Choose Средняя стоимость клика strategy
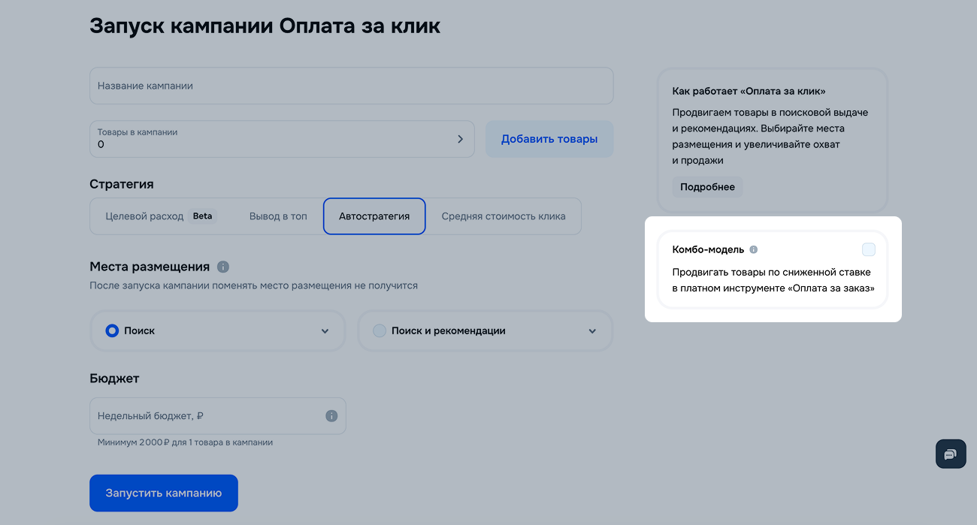Image resolution: width=977 pixels, height=525 pixels. [504, 216]
